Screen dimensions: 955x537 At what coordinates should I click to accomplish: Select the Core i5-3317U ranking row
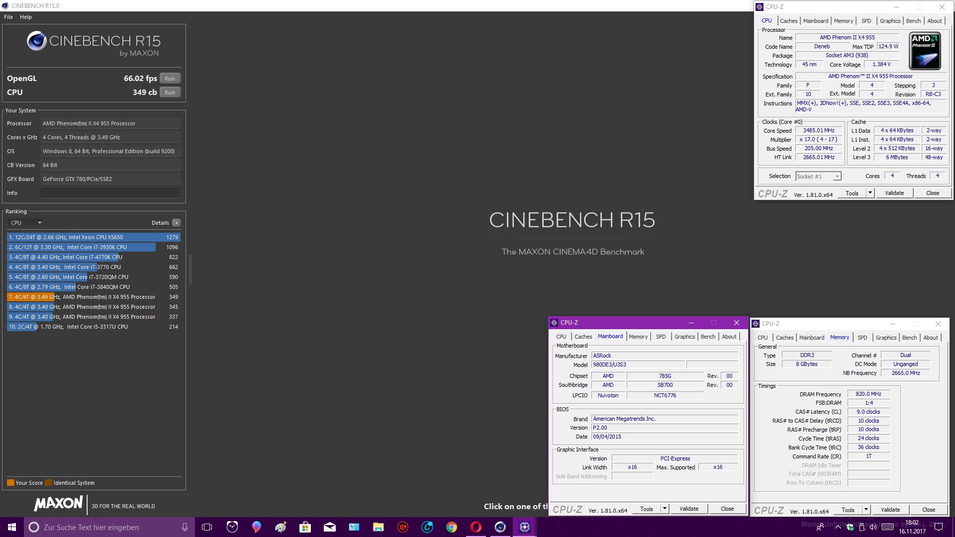[94, 327]
